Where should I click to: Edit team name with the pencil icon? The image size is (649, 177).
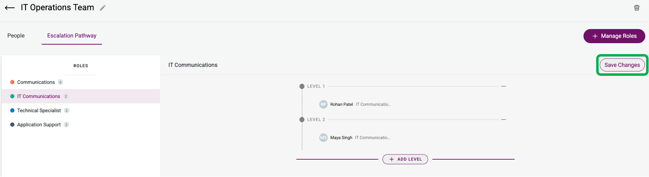103,8
